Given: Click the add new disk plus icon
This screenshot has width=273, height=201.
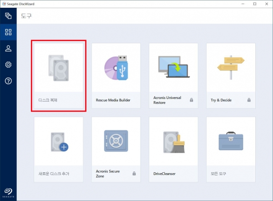Looking at the screenshot, I should [x=58, y=141].
